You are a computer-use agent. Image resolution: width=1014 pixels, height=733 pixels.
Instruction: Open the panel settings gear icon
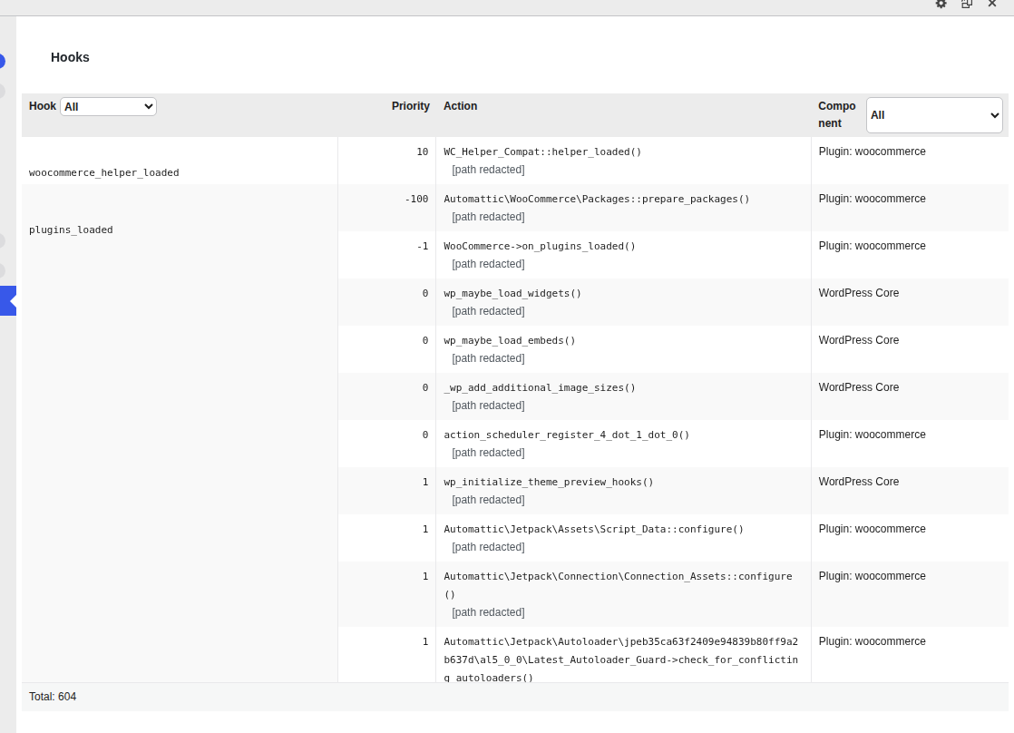941,4
